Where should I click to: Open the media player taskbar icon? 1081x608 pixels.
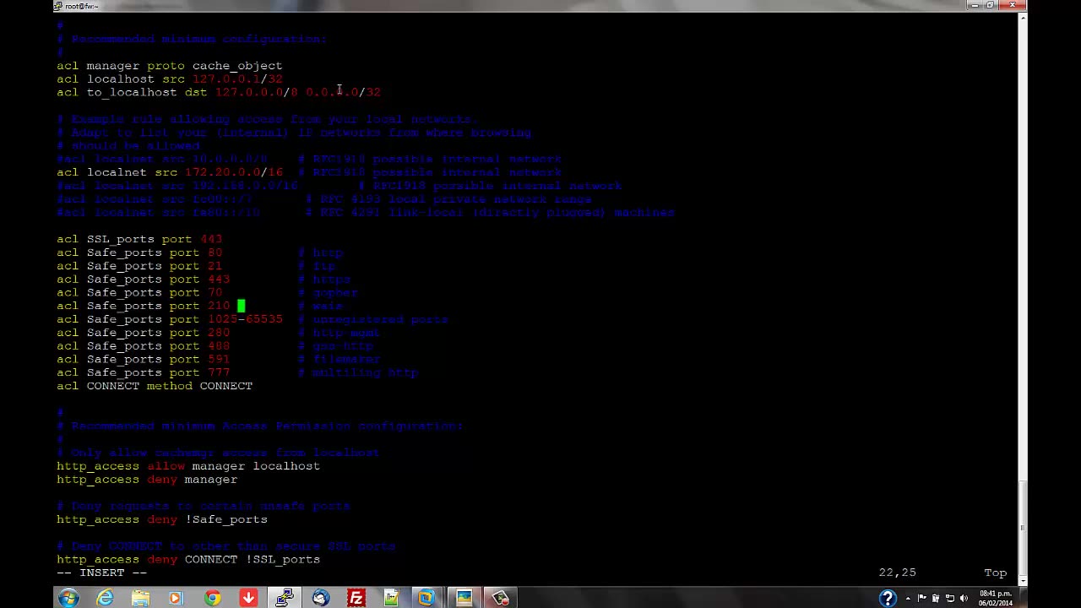click(176, 598)
